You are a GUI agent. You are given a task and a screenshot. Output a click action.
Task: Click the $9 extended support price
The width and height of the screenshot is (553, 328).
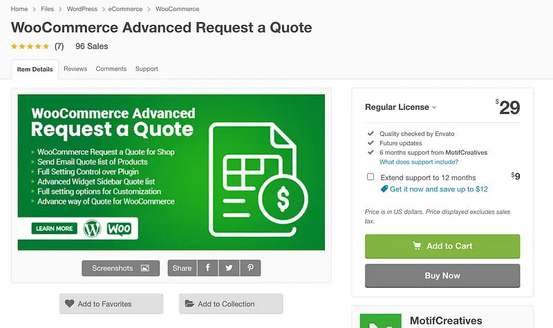pyautogui.click(x=515, y=176)
